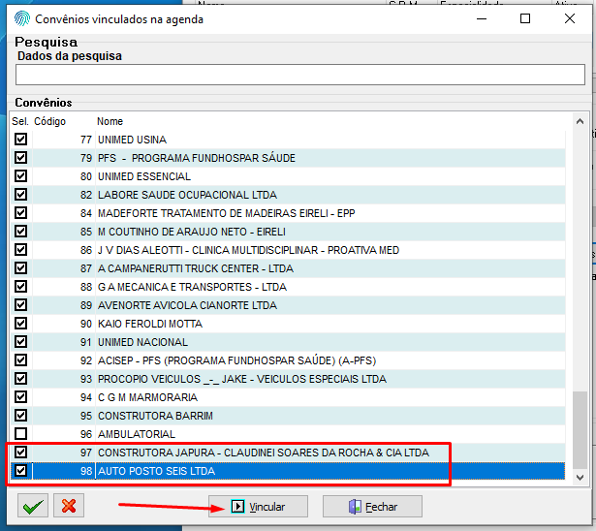Screen dimensions: 596x531
Task: Close the Convênios vinculados na agenda window
Action: [x=570, y=18]
